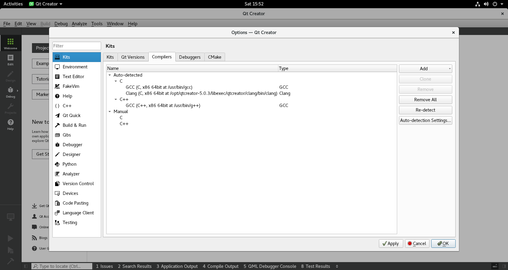Click the Welcome mode grid icon

10,42
